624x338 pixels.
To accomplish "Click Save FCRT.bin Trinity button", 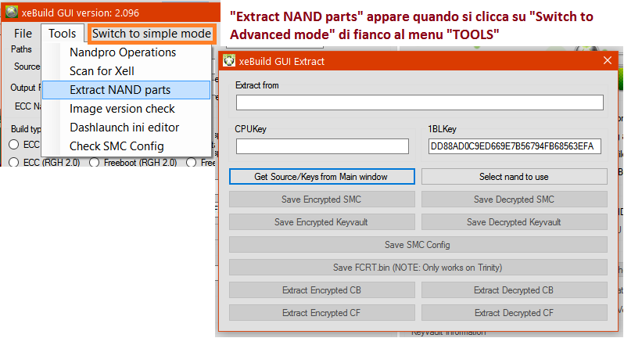I will (x=418, y=267).
